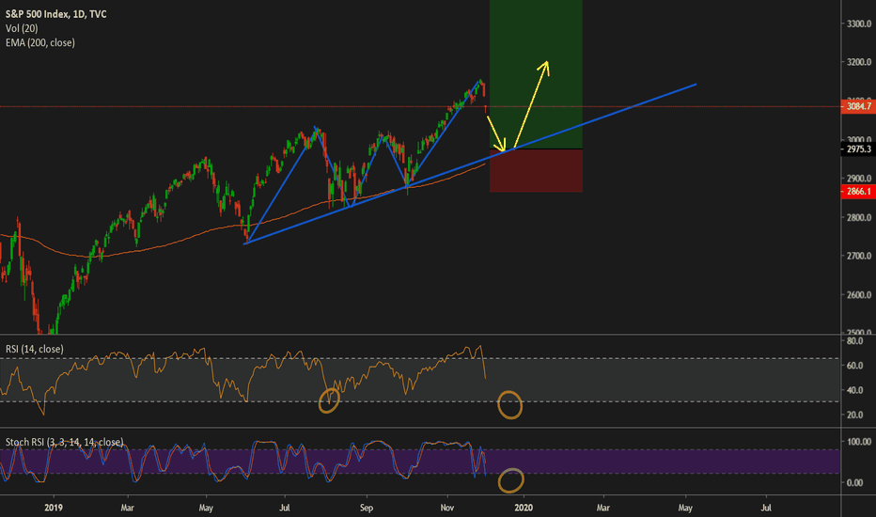Image resolution: width=876 pixels, height=517 pixels.
Task: Click the entry price label 2975.3
Action: click(x=858, y=149)
